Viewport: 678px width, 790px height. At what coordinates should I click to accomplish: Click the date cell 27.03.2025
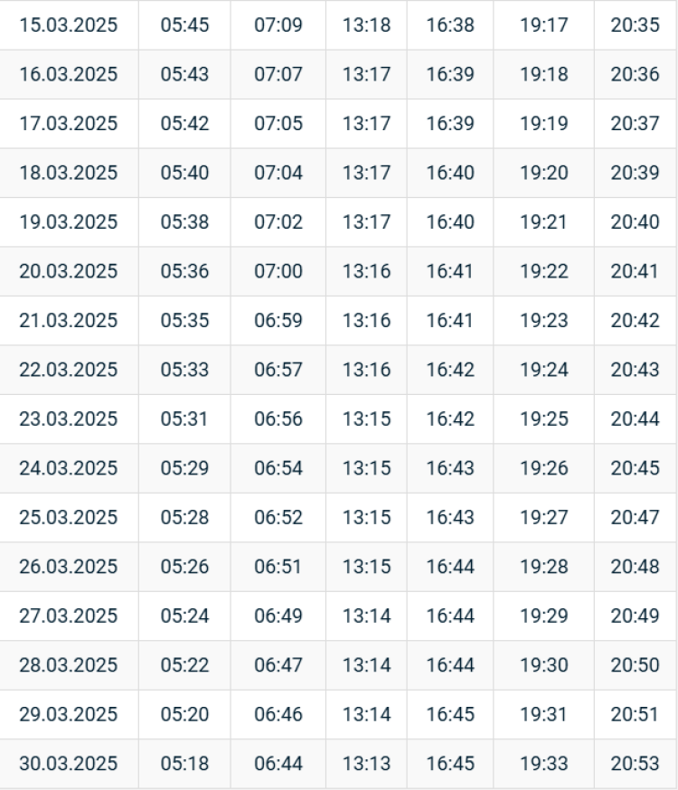tap(69, 616)
